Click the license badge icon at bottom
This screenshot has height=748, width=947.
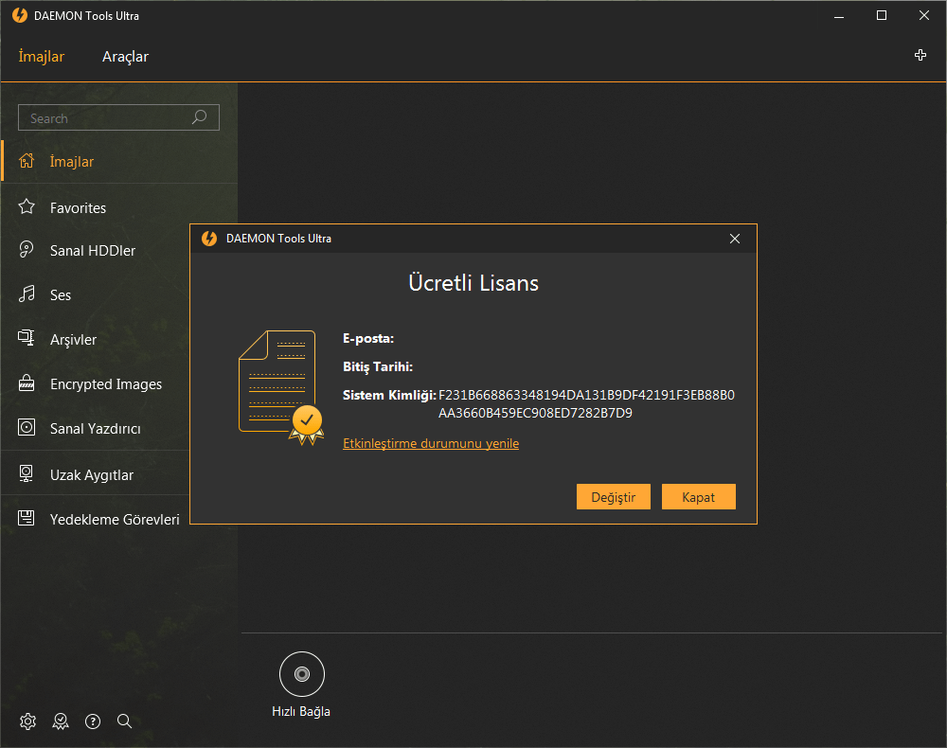pos(60,721)
